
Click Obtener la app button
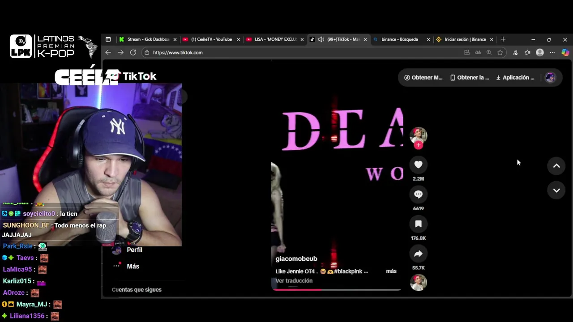click(x=469, y=77)
